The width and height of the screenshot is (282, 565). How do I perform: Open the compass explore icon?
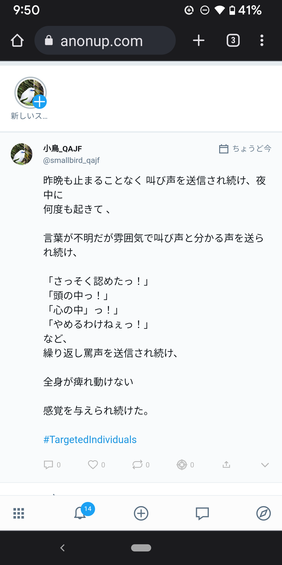263,513
